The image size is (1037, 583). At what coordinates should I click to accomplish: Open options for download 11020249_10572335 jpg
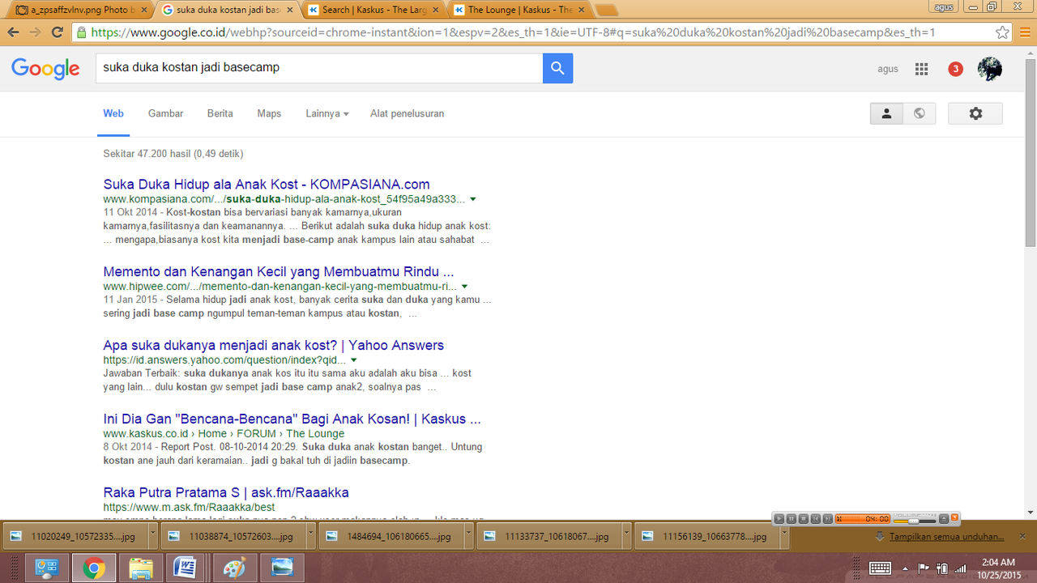tap(153, 536)
